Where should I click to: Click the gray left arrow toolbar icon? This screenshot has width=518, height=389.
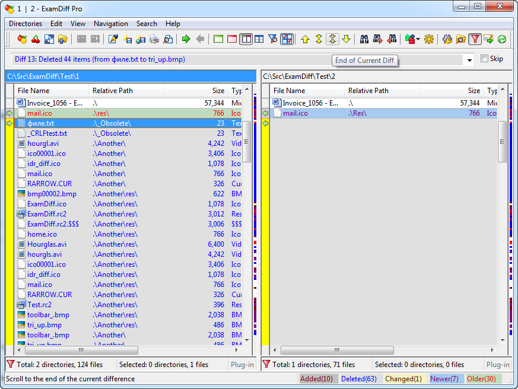(200, 39)
